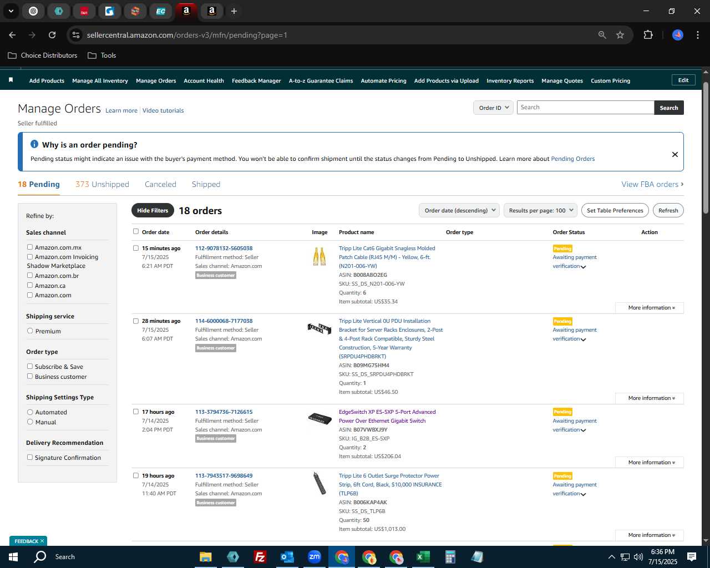This screenshot has height=568, width=710.
Task: Click the EdgeSwitch product thumbnail
Action: [x=319, y=418]
